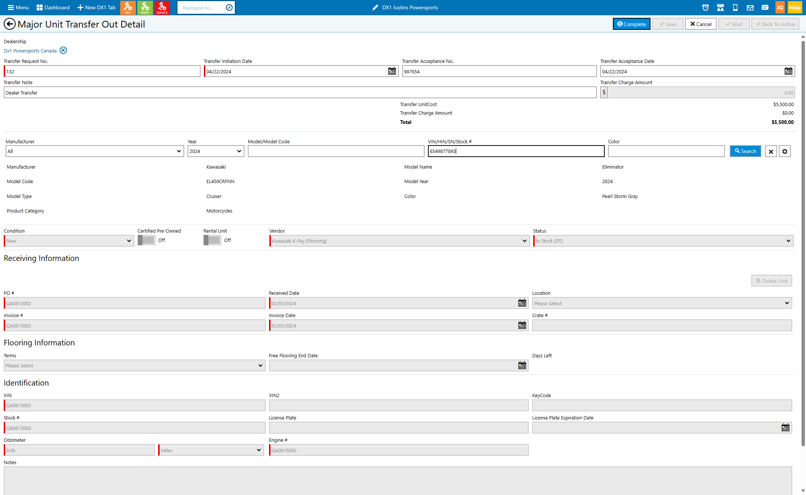Open calendar for Transfer Initiation Date
Image resolution: width=806 pixels, height=495 pixels.
click(392, 71)
